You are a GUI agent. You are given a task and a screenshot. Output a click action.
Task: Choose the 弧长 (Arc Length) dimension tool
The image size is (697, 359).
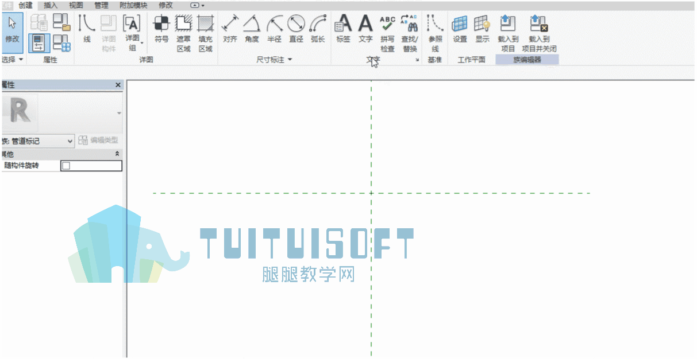pyautogui.click(x=318, y=30)
